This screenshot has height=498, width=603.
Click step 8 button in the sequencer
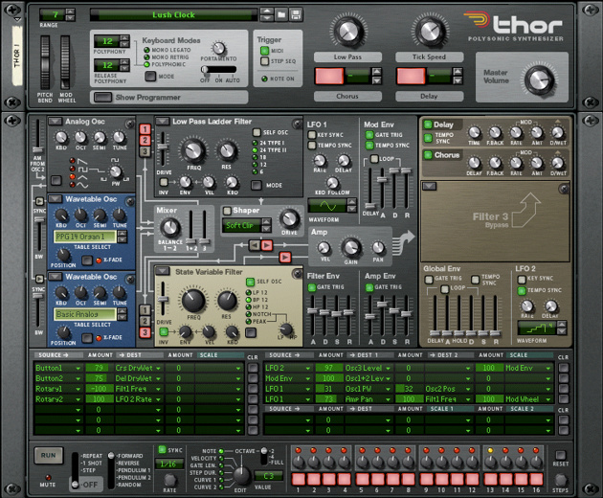(x=408, y=479)
